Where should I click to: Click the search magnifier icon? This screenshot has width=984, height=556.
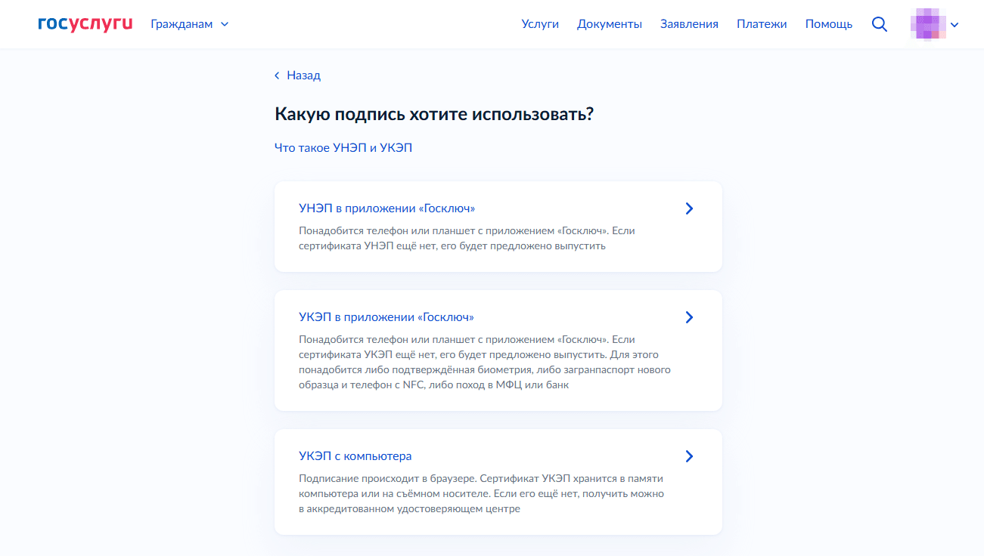(880, 24)
